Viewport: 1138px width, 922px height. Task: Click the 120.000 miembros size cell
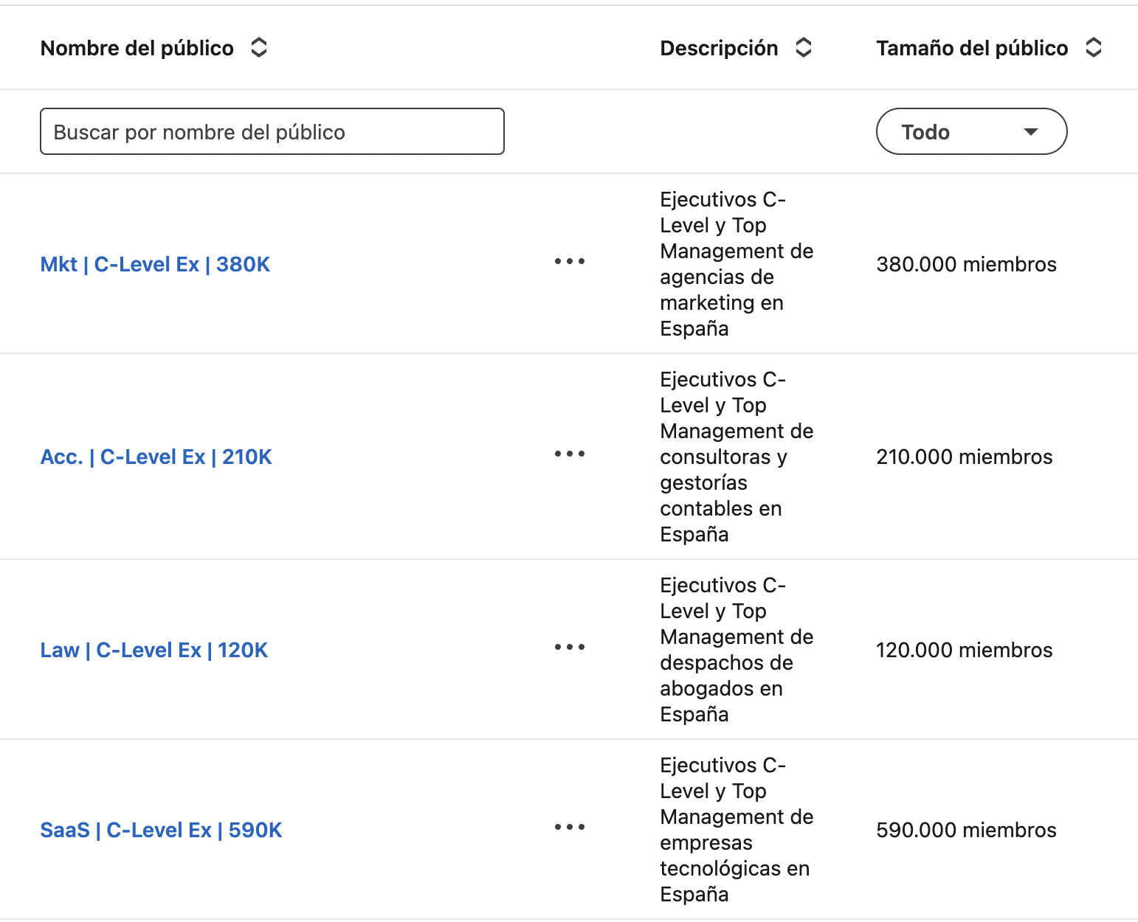(x=964, y=650)
